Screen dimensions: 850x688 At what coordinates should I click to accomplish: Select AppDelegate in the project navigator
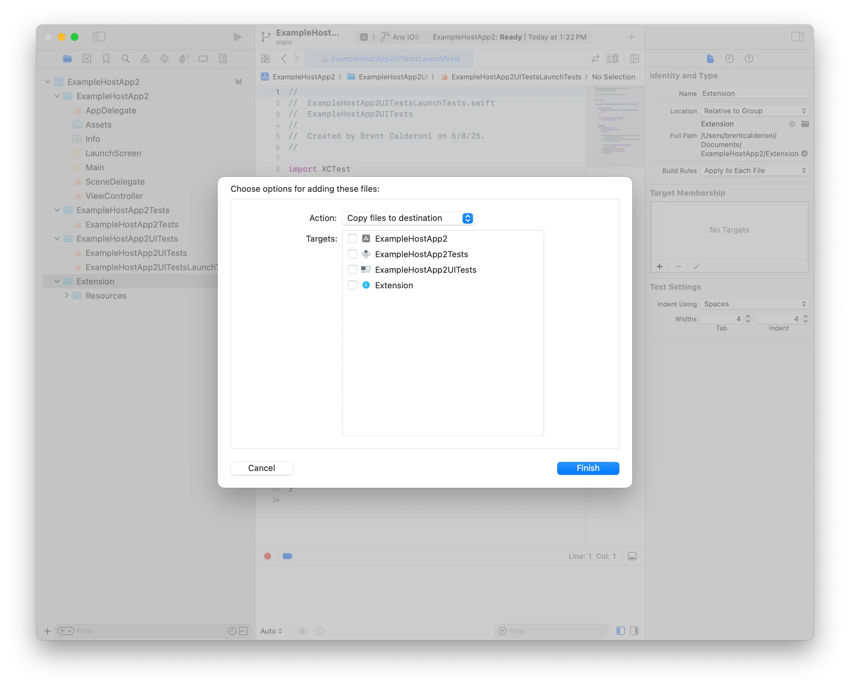110,110
